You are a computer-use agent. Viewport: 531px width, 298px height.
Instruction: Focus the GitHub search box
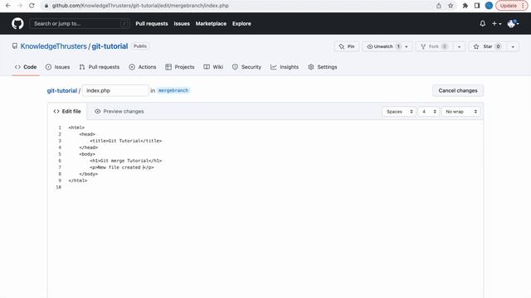[x=80, y=24]
